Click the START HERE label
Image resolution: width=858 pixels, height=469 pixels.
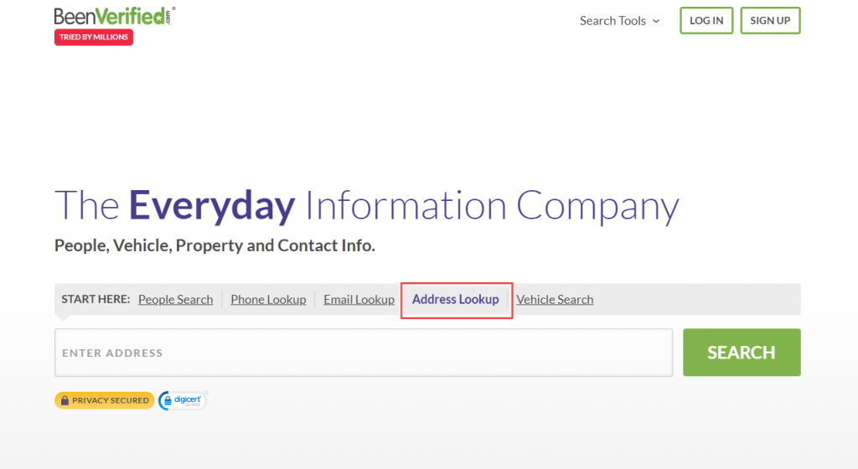click(96, 299)
